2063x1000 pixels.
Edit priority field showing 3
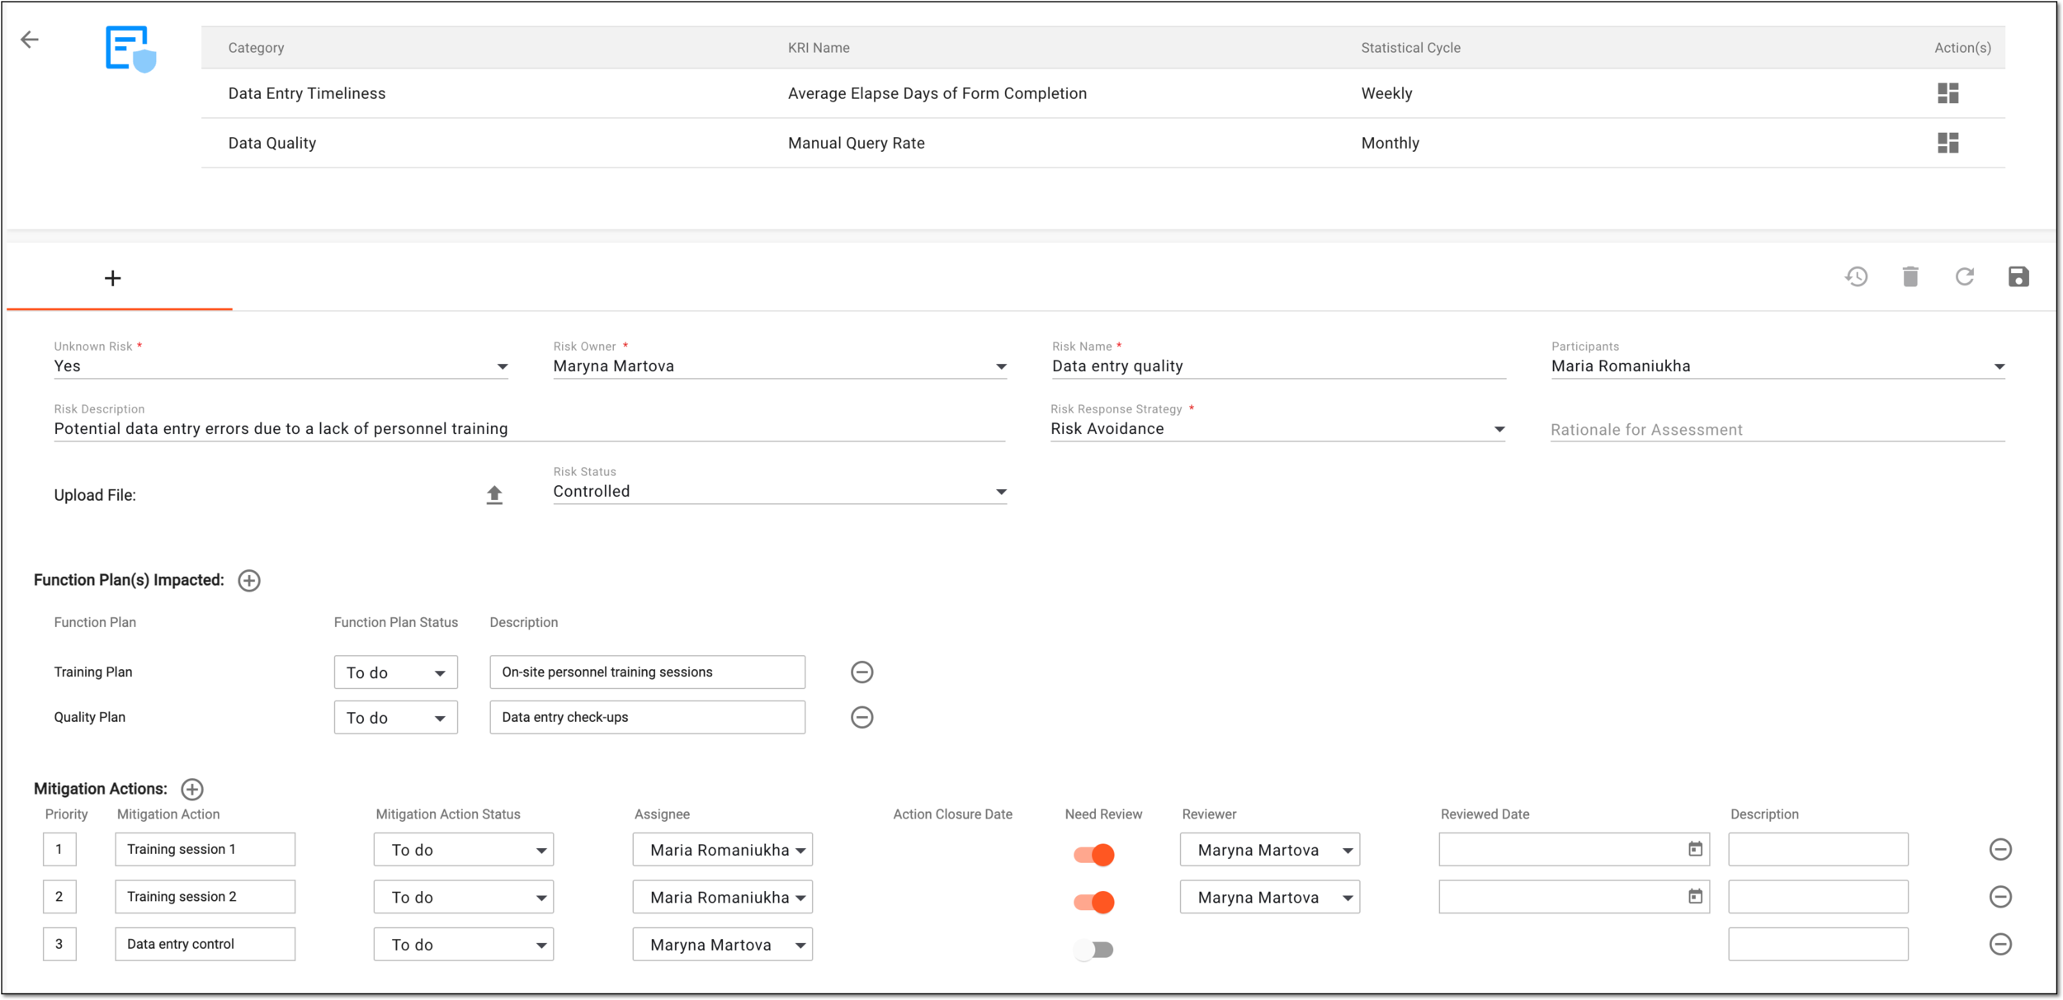coord(59,945)
